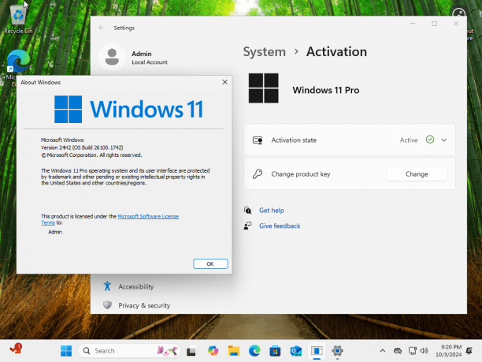This screenshot has height=362, width=482.
Task: Click the taskbar Search box
Action: 129,351
